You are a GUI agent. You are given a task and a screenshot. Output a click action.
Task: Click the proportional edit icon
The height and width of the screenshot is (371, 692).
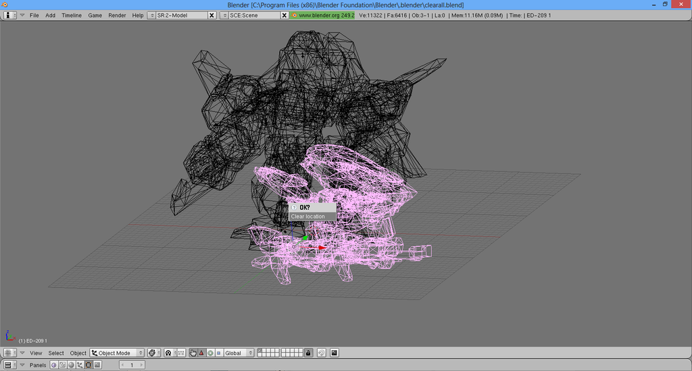(x=321, y=353)
